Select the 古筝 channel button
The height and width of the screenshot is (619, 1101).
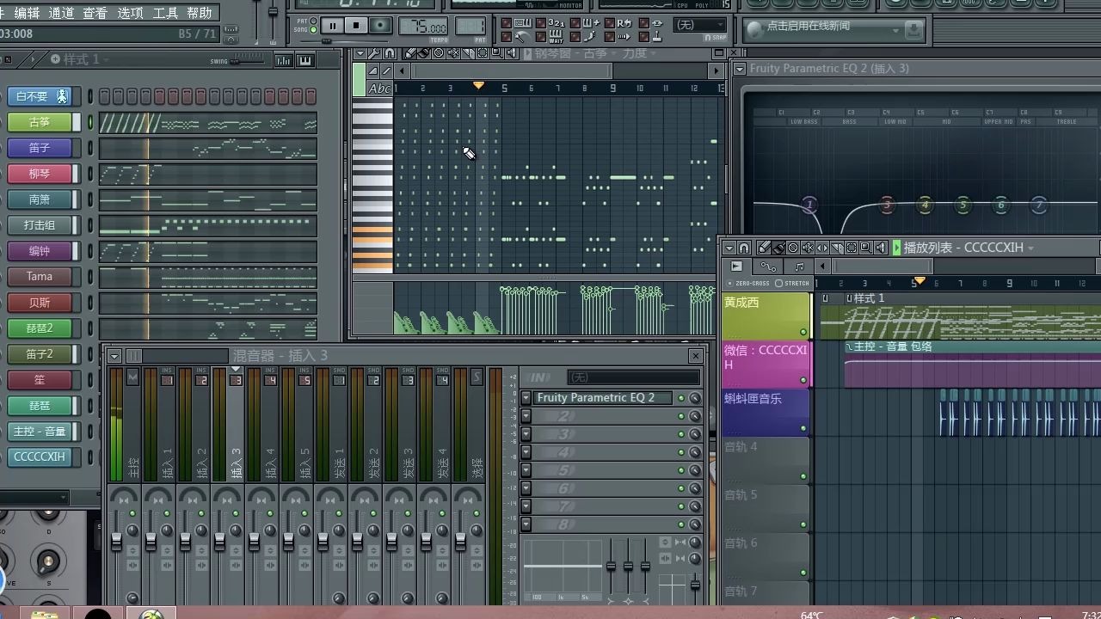tap(40, 122)
